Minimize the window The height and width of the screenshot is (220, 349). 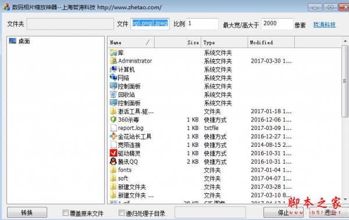pyautogui.click(x=315, y=8)
